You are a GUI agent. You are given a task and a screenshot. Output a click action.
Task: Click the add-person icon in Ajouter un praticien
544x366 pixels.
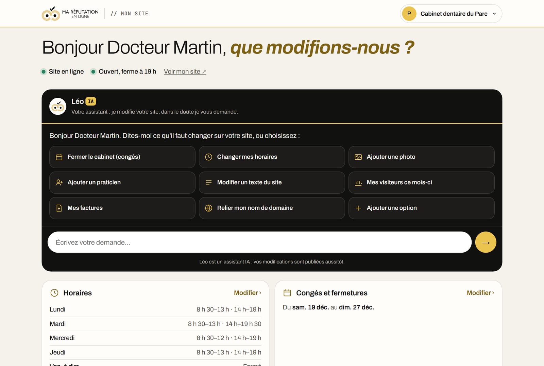[x=59, y=182]
